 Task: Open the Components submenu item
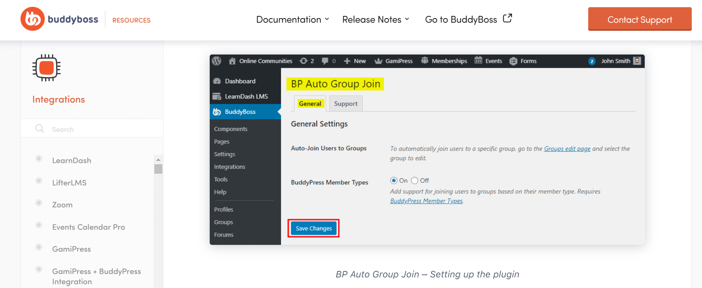[x=231, y=129]
